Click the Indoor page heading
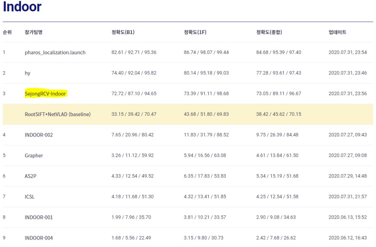This screenshot has width=376, height=247. coord(22,7)
